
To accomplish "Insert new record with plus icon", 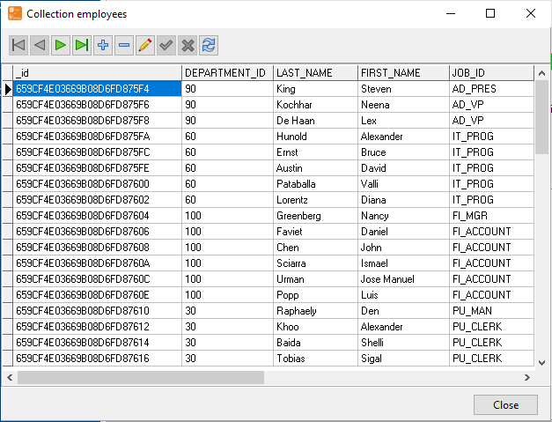I will pyautogui.click(x=103, y=45).
